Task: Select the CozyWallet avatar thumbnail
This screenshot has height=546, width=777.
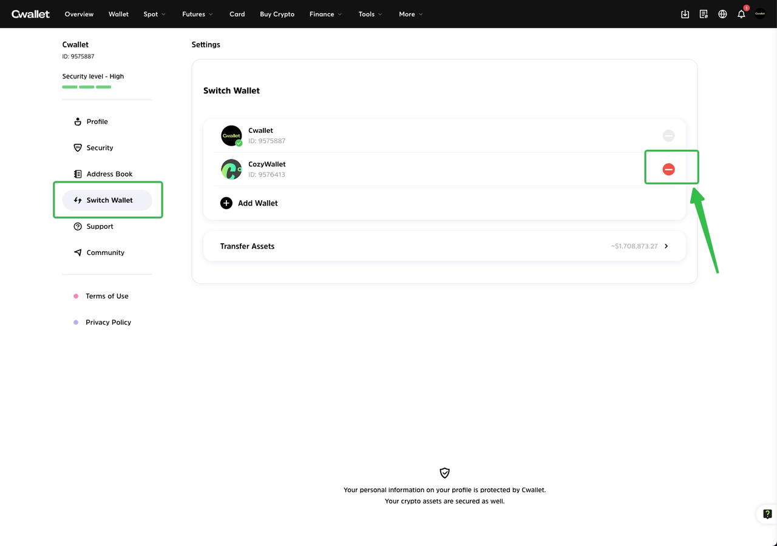Action: 231,169
